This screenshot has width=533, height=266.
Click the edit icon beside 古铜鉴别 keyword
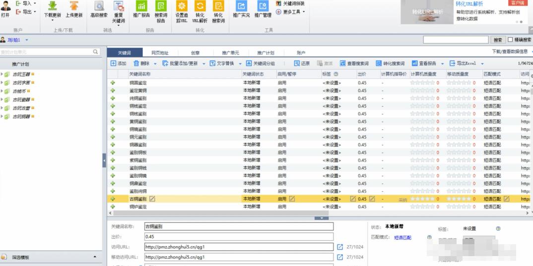coord(152,199)
